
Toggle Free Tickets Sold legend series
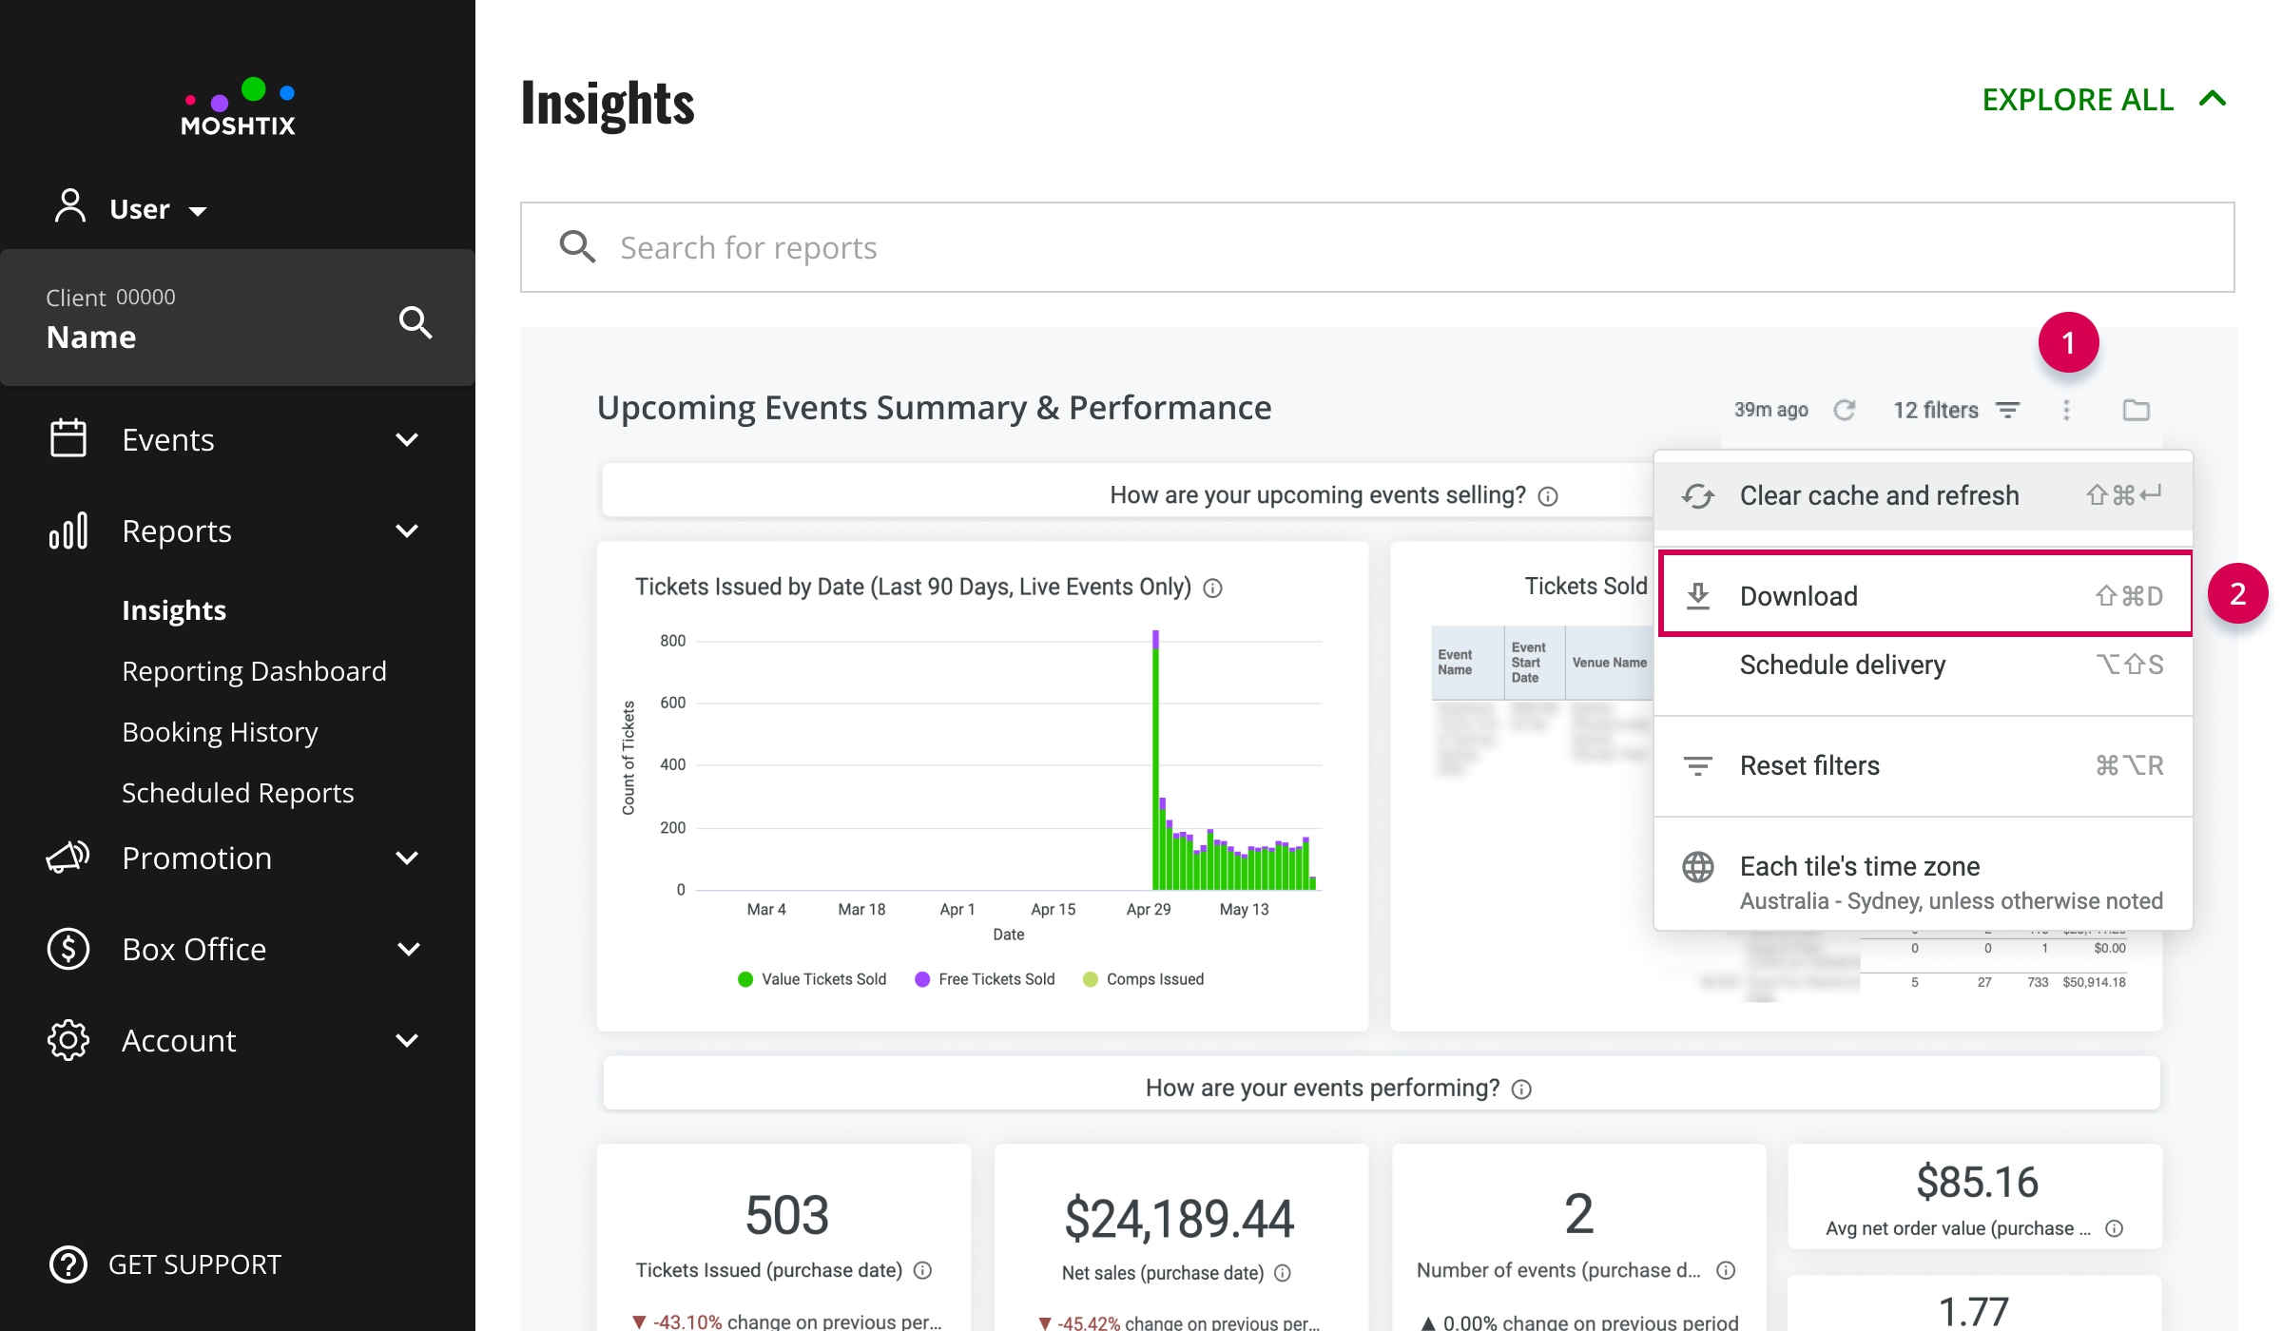(x=985, y=979)
